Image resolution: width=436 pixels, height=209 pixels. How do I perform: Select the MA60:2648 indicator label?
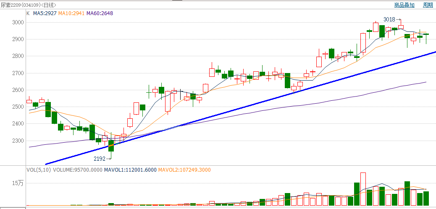pyautogui.click(x=100, y=13)
